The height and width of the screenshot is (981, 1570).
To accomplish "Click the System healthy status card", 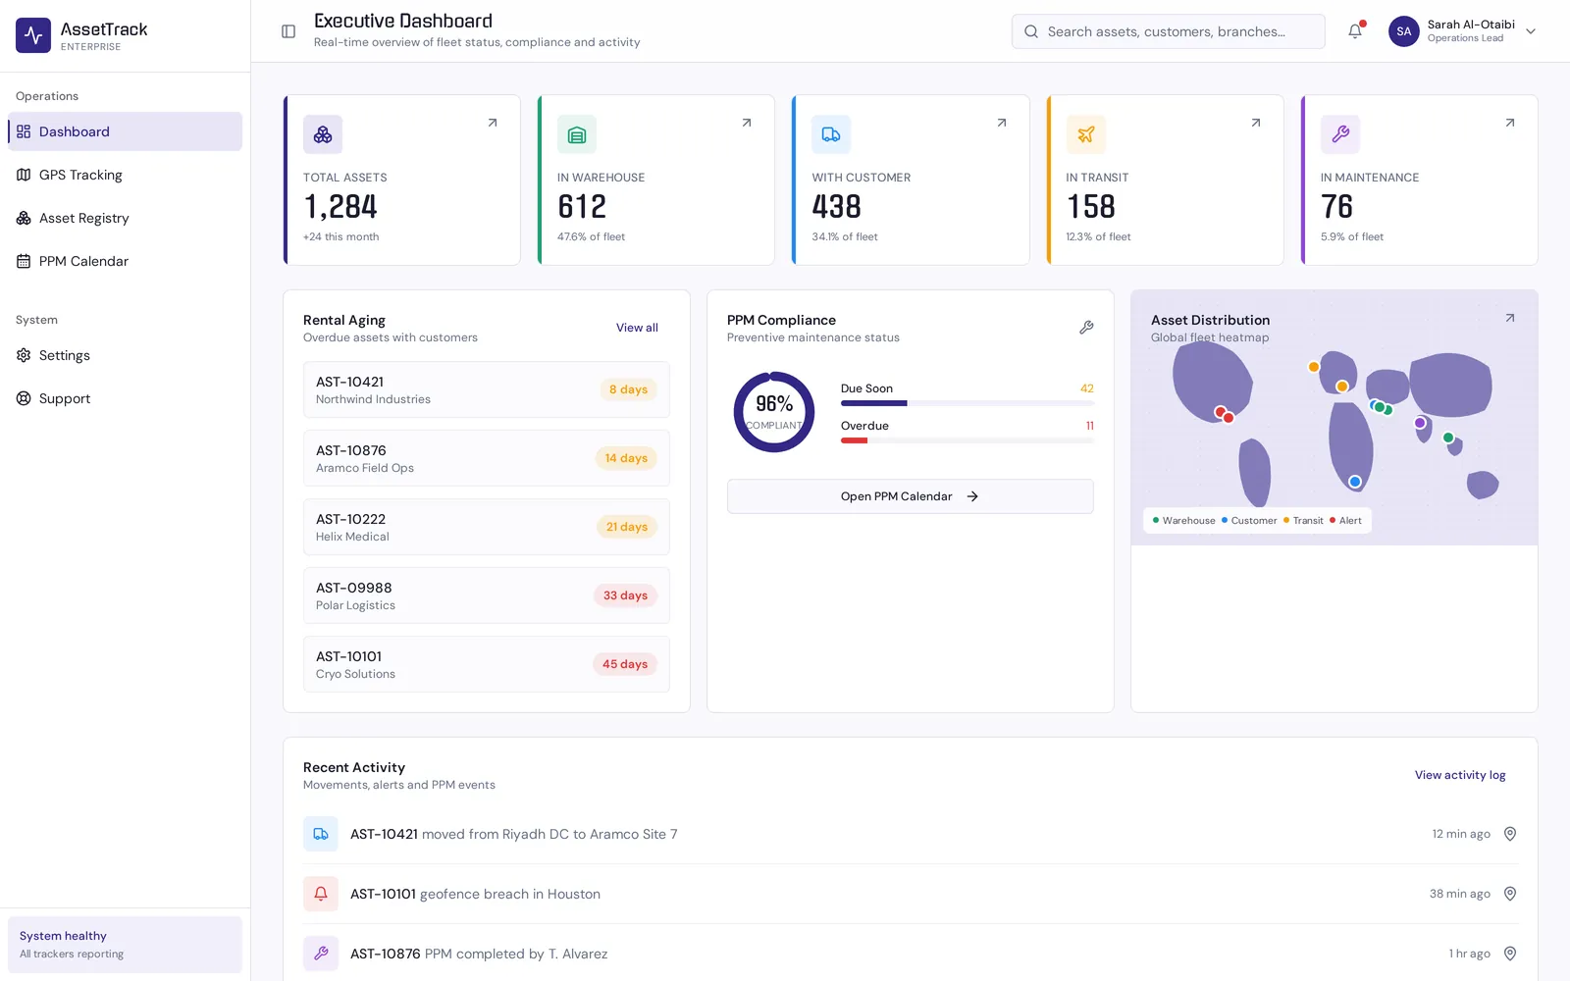I will pyautogui.click(x=125, y=945).
